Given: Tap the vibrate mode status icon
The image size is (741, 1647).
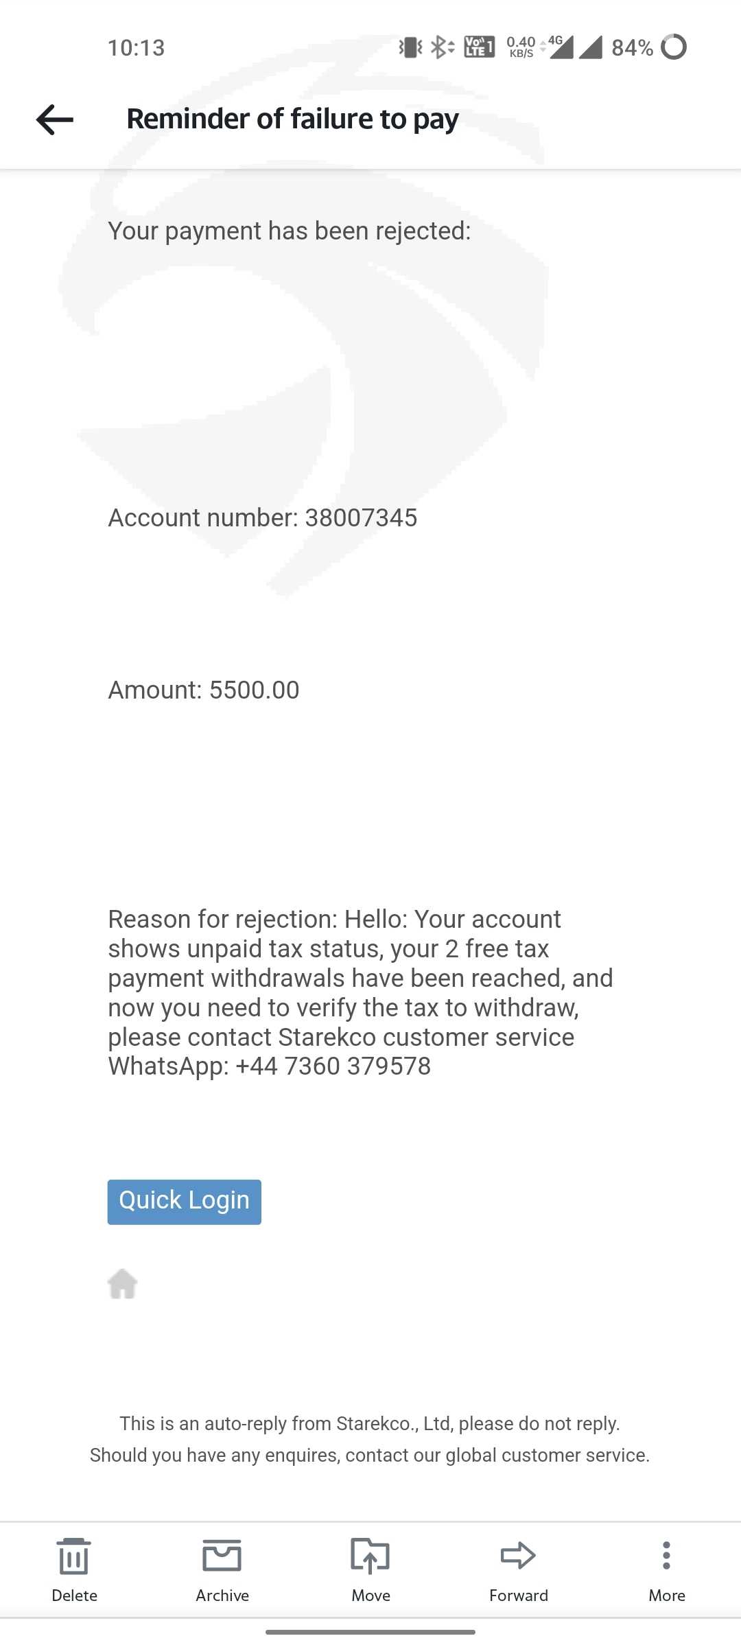Looking at the screenshot, I should 410,47.
